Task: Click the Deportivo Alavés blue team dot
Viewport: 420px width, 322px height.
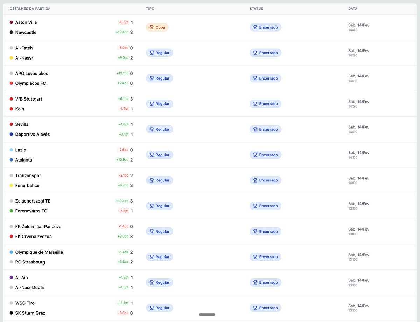Action: [x=12, y=134]
